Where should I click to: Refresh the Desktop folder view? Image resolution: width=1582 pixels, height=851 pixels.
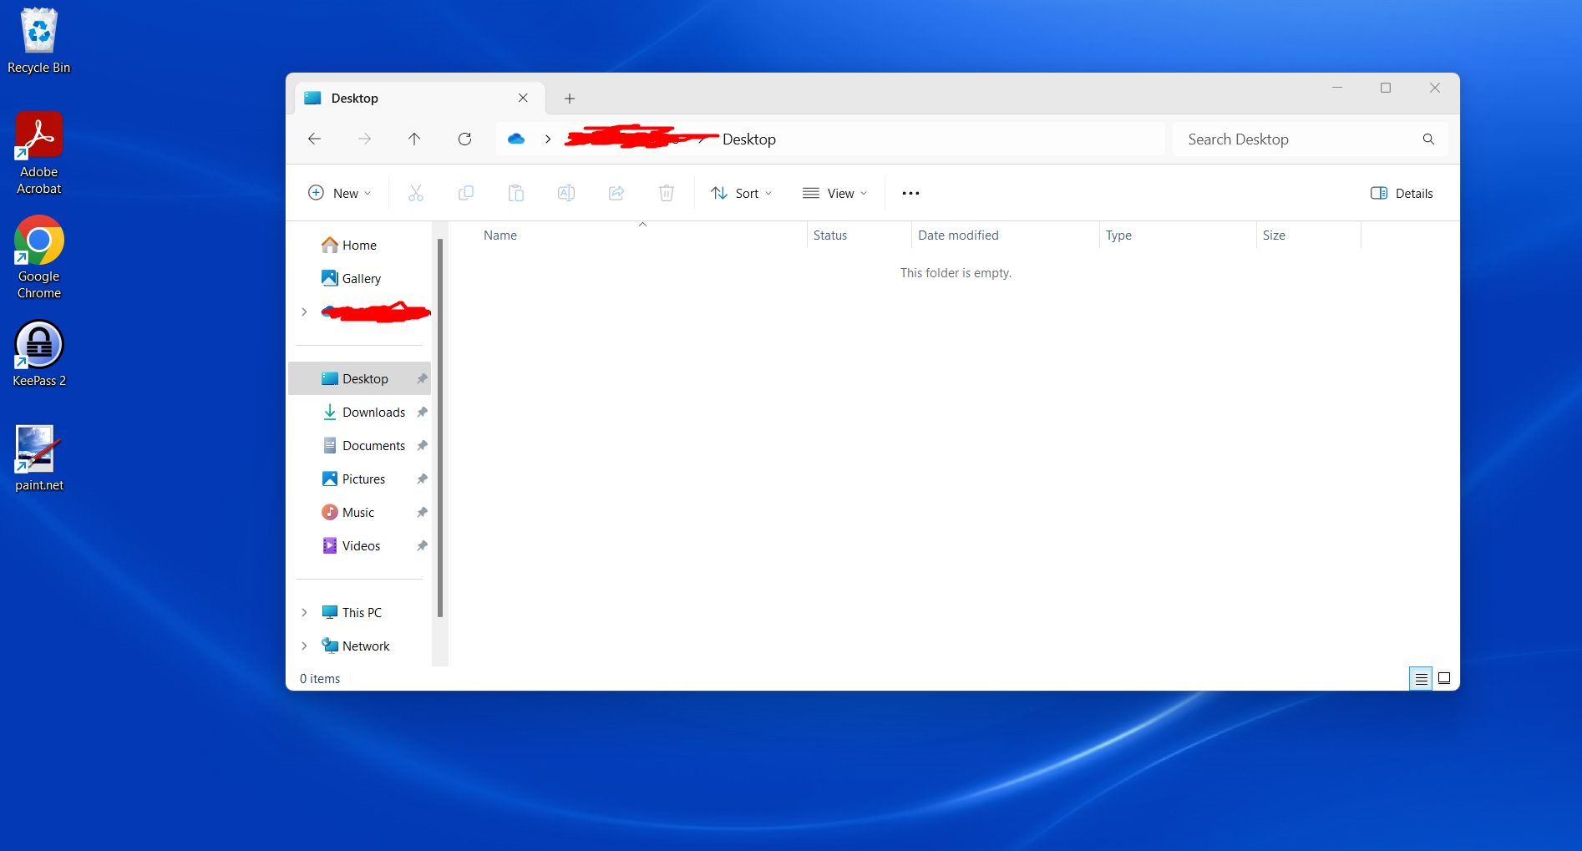point(464,139)
